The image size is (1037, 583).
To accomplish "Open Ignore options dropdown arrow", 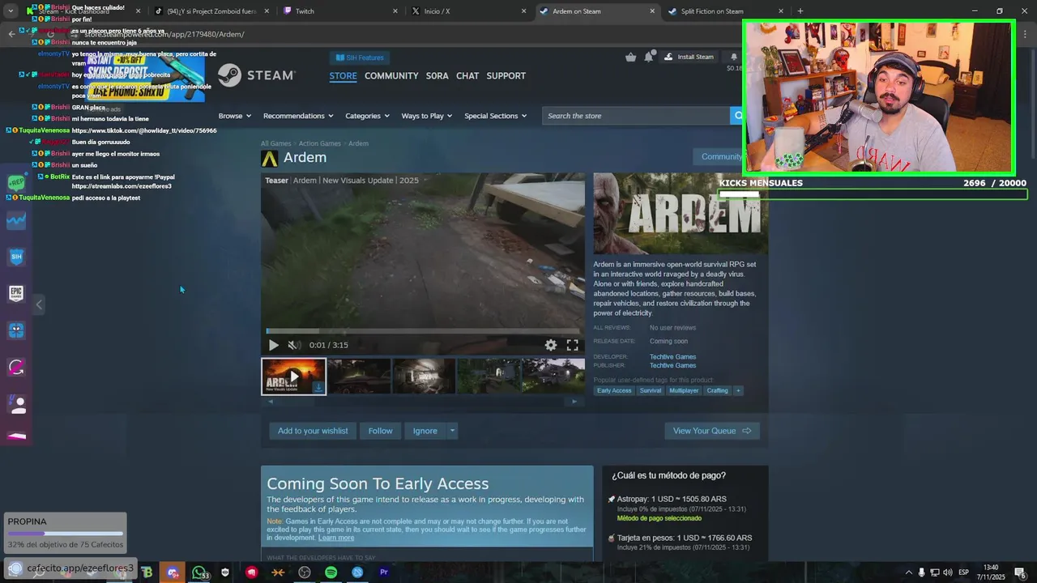I will point(452,431).
